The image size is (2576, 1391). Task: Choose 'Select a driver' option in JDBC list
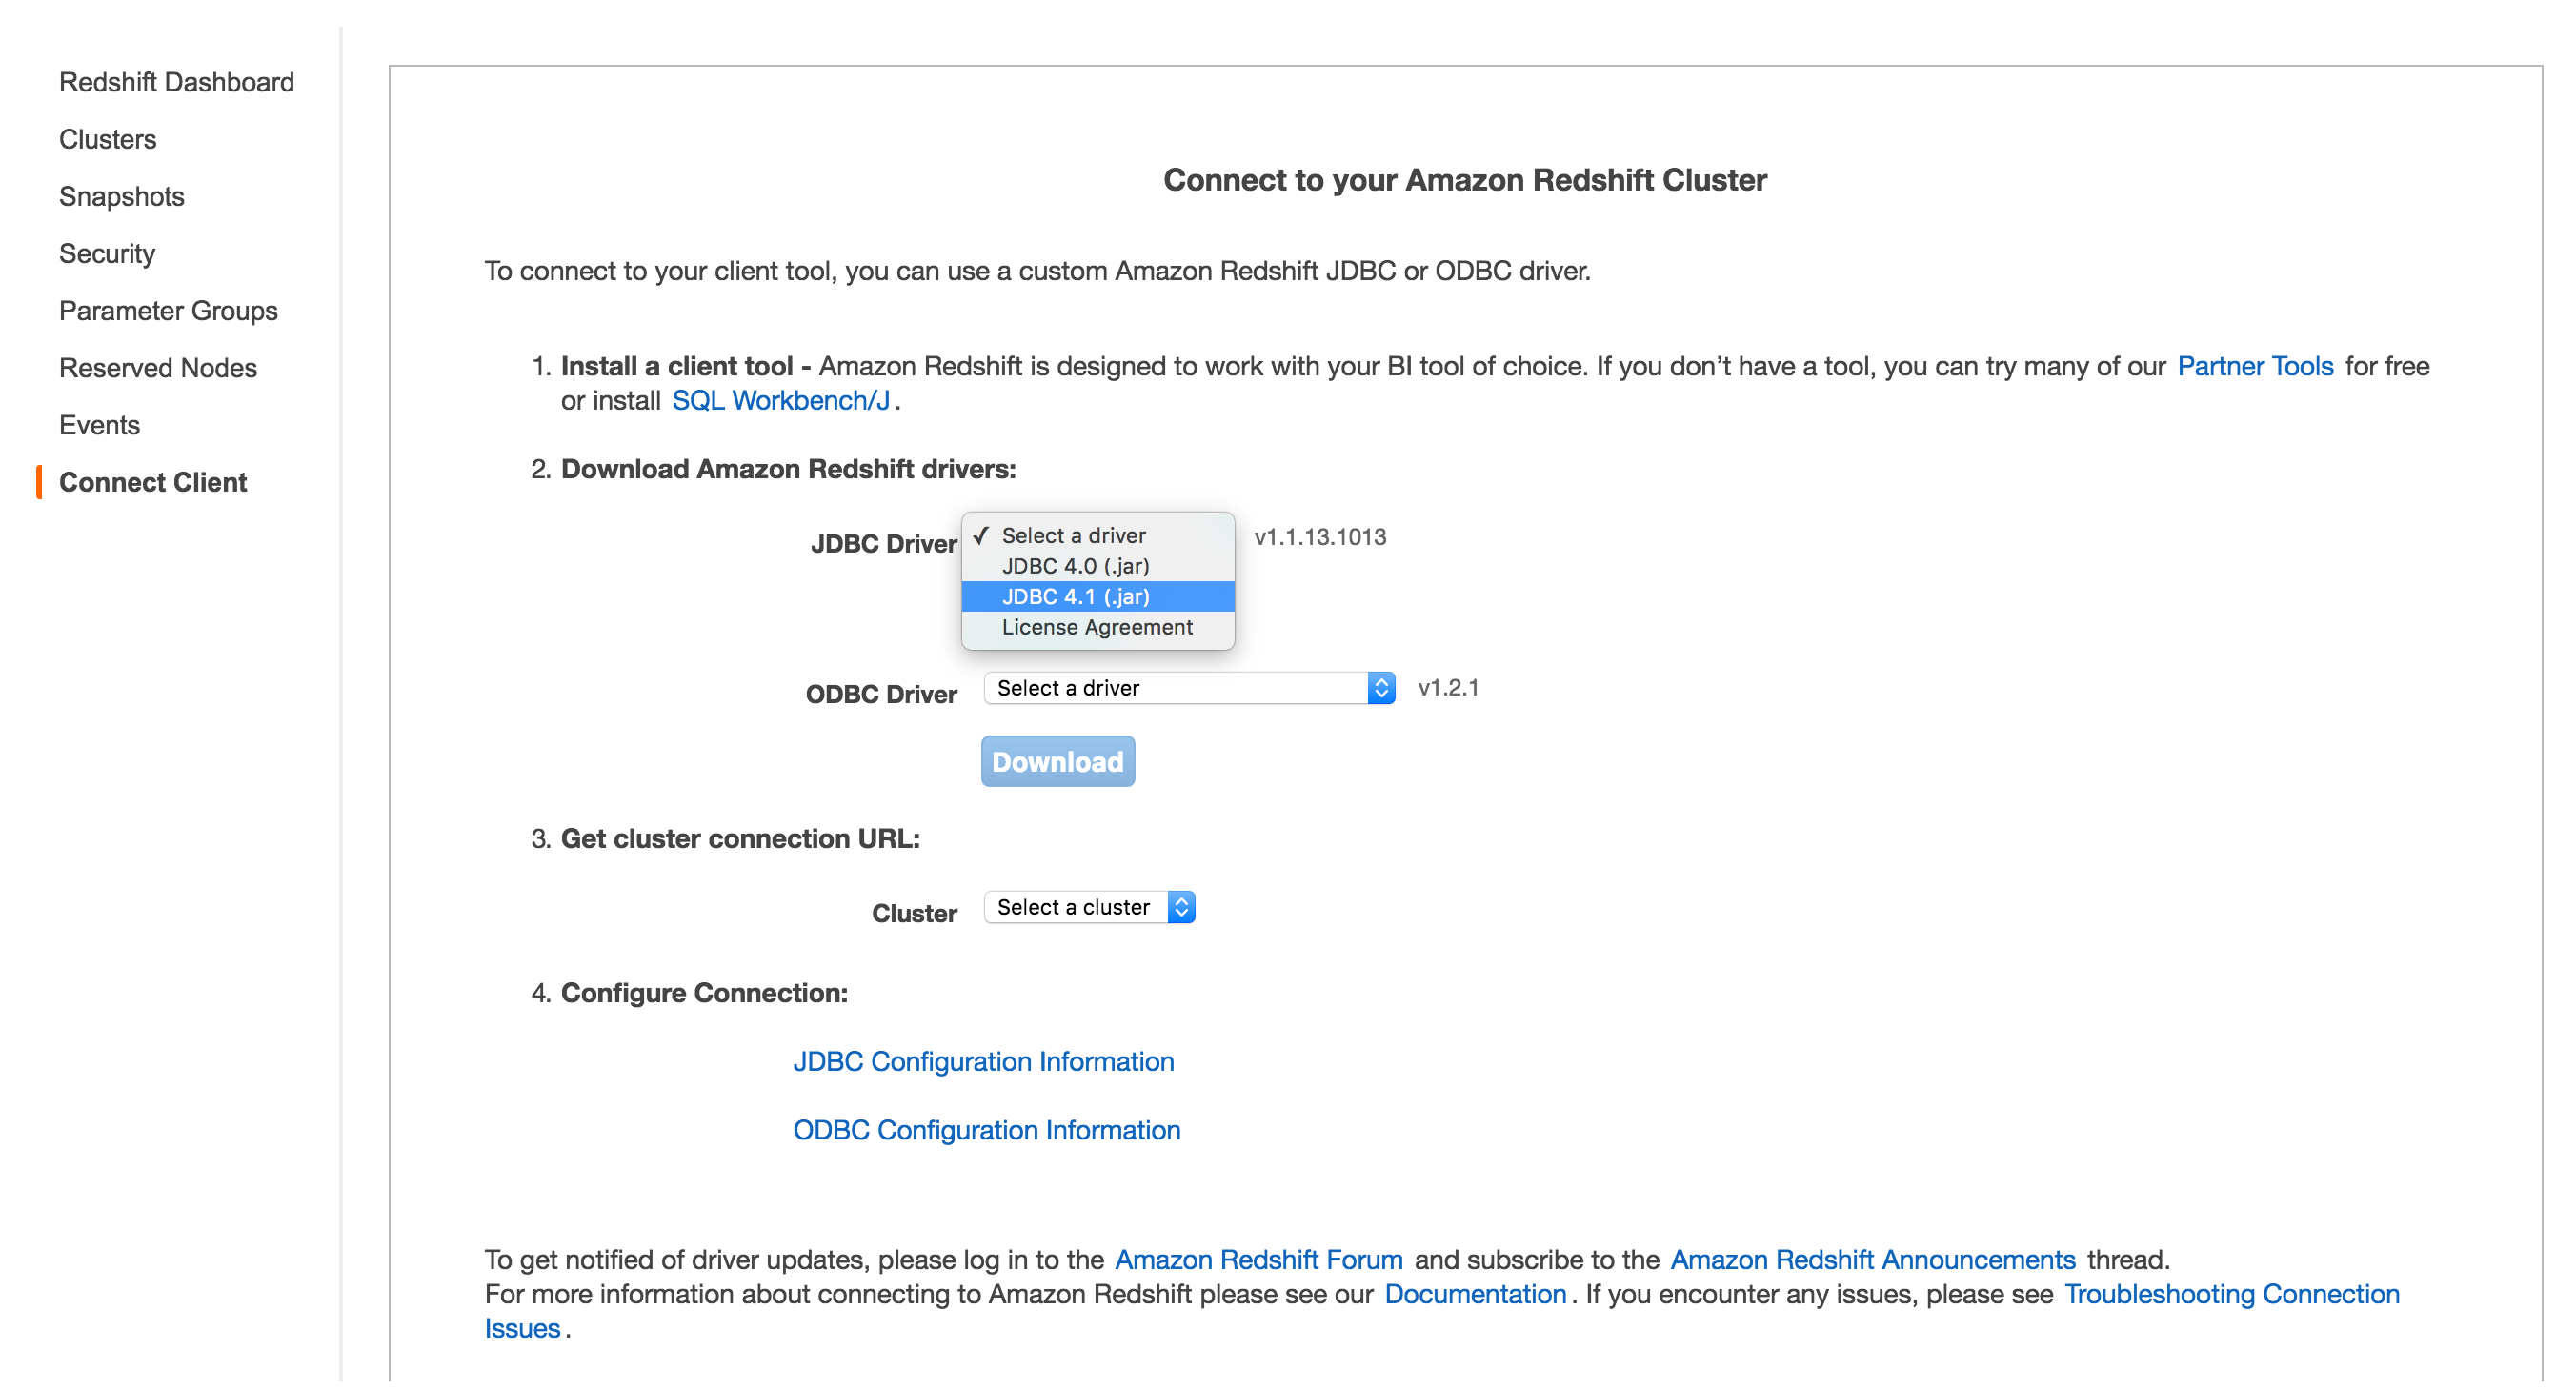(x=1098, y=535)
